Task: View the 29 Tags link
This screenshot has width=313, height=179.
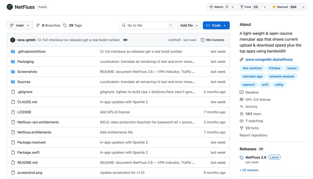Action: pyautogui.click(x=73, y=25)
